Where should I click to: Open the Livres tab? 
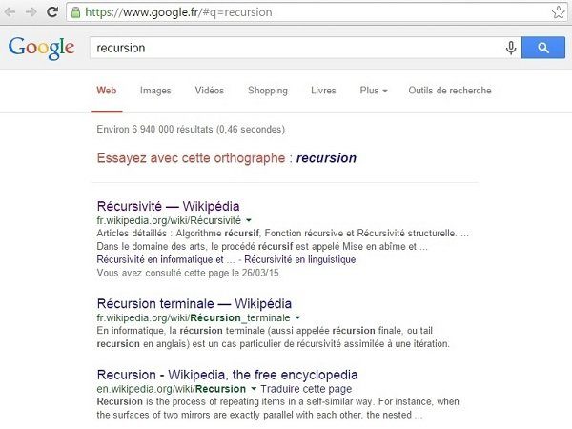pyautogui.click(x=323, y=91)
